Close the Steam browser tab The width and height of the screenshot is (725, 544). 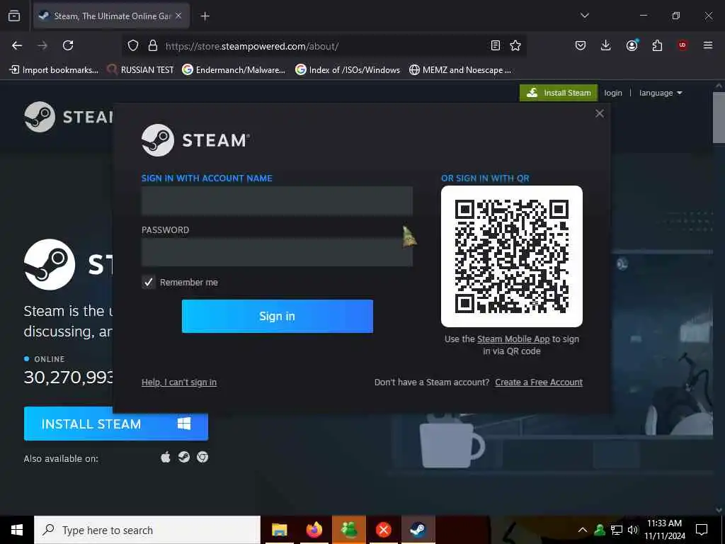[178, 16]
